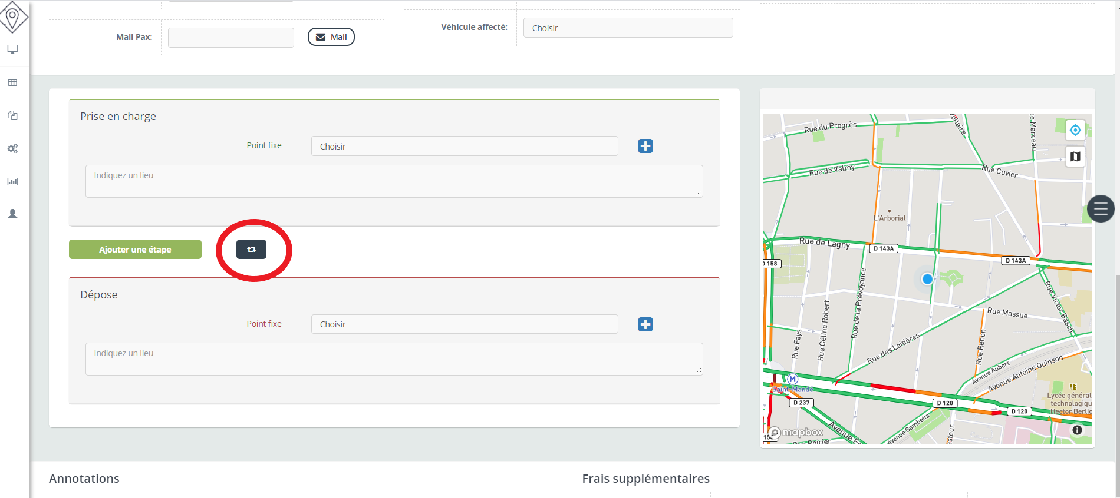
Task: Click the Mail button
Action: click(x=331, y=37)
